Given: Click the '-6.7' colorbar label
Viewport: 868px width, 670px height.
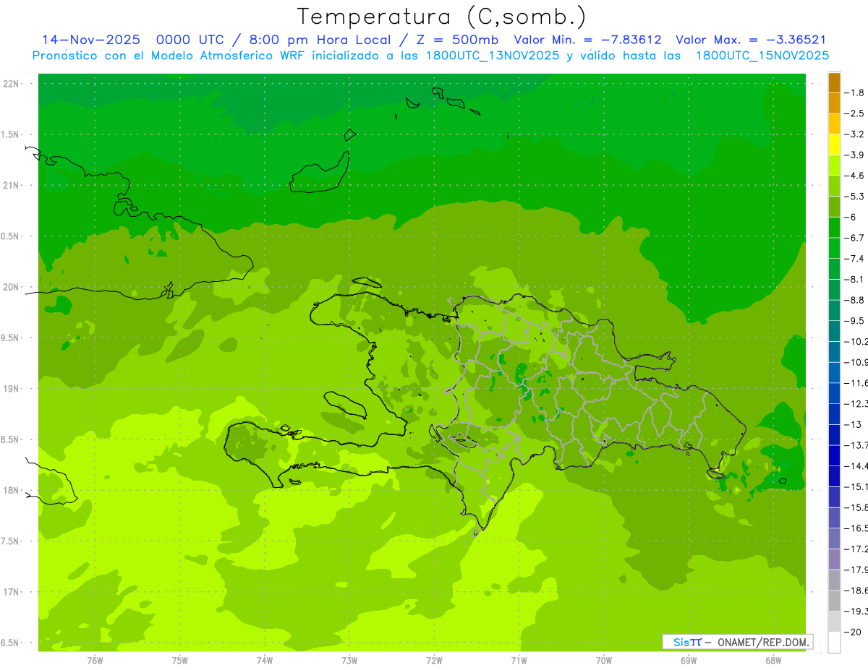Looking at the screenshot, I should 856,238.
